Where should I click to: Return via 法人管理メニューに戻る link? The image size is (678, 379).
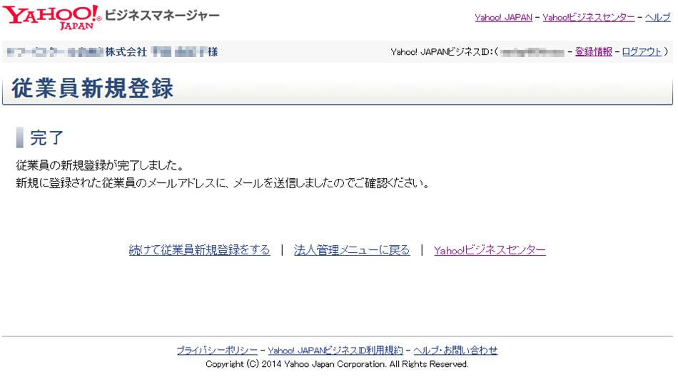[x=352, y=250]
